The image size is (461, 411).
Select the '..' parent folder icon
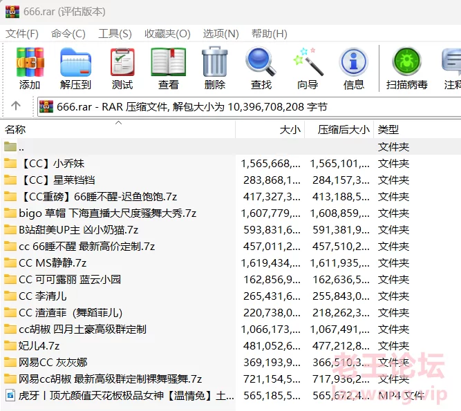click(10, 146)
